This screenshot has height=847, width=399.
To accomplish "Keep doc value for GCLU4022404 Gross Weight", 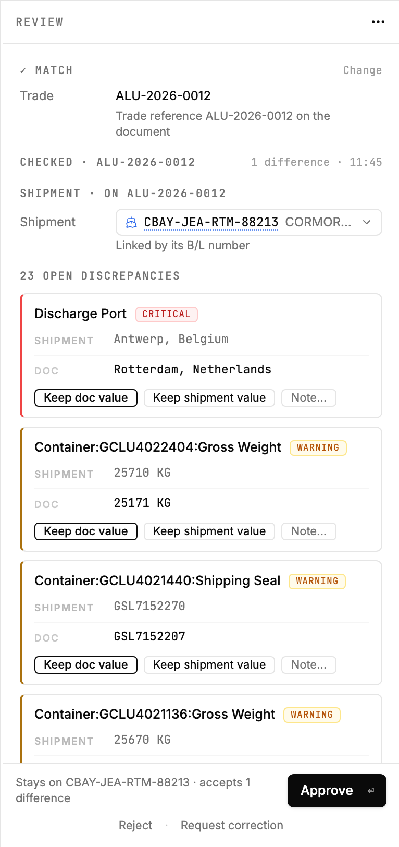I will tap(86, 531).
